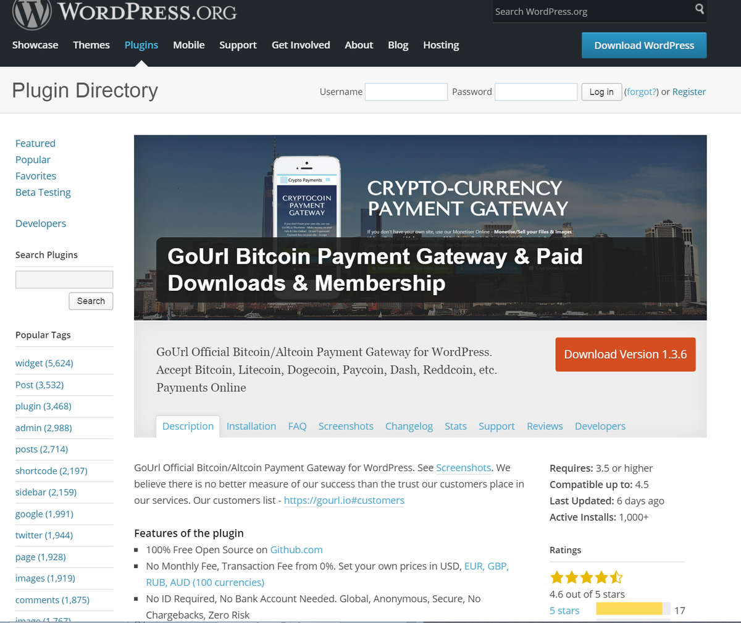Click the 'Active Installs: 1,000+' text
This screenshot has width=741, height=623.
click(599, 517)
